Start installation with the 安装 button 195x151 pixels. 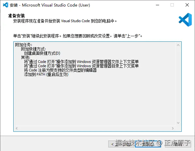[148, 144]
